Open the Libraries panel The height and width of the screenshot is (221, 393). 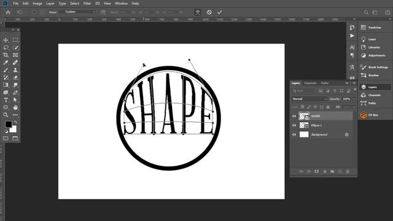click(x=375, y=47)
